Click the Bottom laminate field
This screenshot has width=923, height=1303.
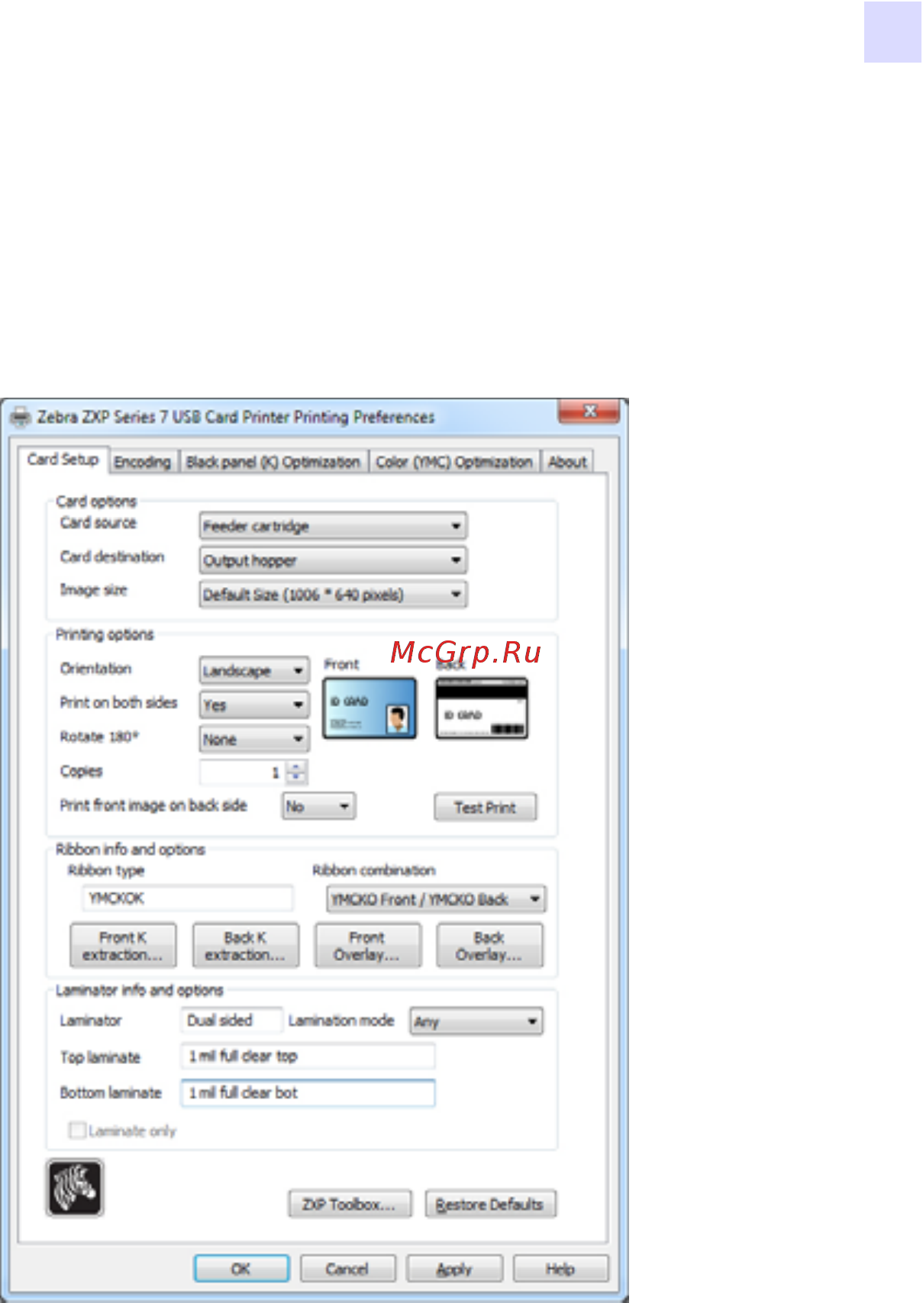(x=308, y=1093)
